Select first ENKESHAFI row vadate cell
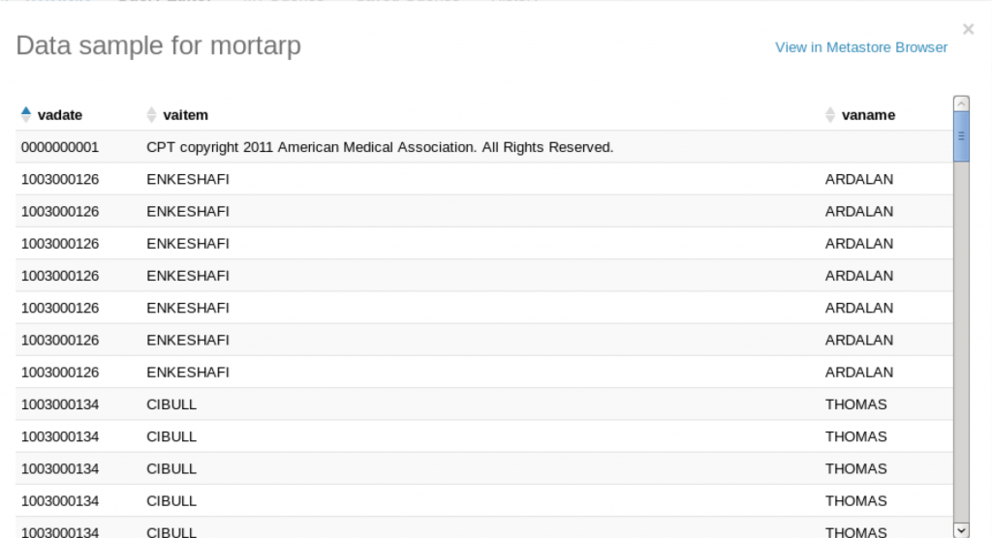This screenshot has width=992, height=538. pyautogui.click(x=60, y=180)
